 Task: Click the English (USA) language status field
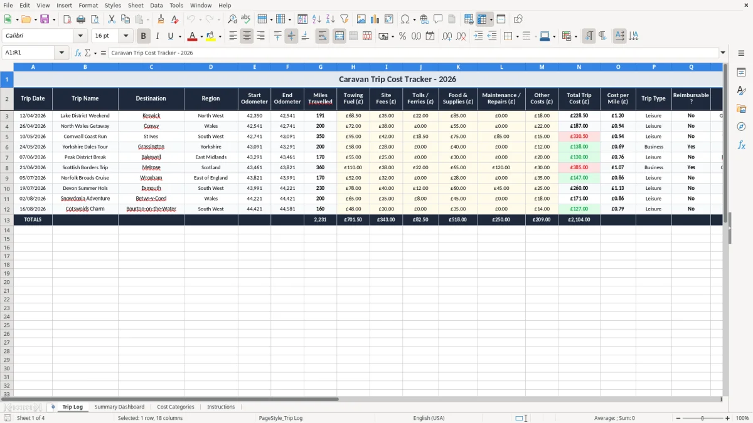(429, 418)
